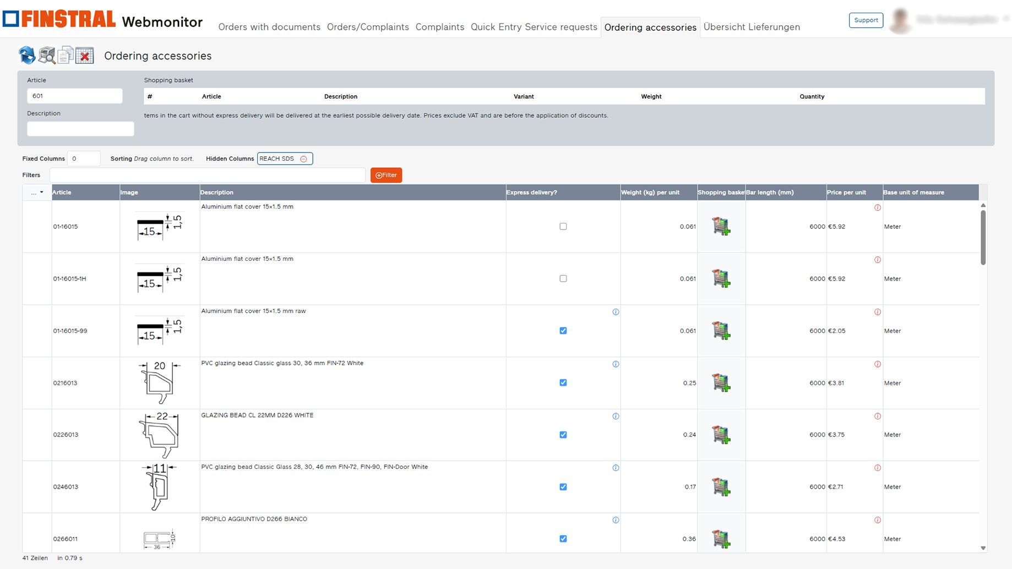Viewport: 1012px width, 569px height.
Task: Add article 0226013 to shopping basket
Action: 721,435
